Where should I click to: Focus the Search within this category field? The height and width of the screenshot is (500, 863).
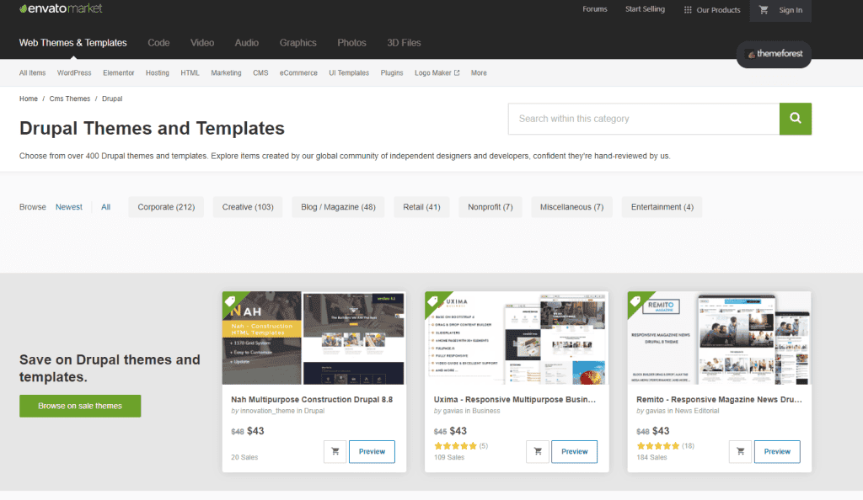644,119
